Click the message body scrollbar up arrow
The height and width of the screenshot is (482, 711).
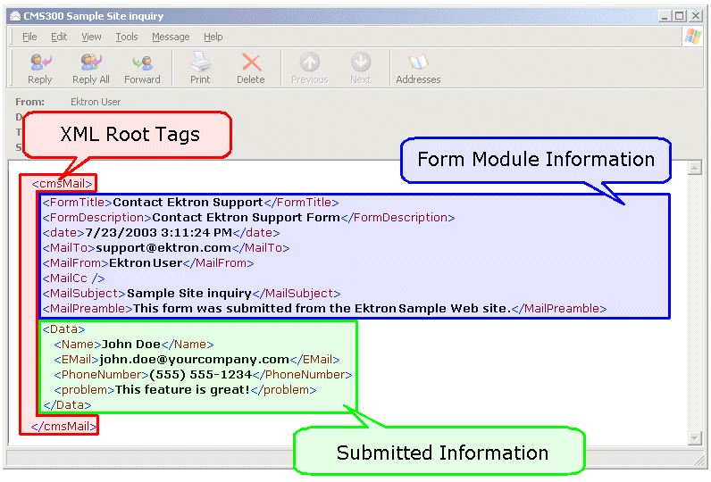point(695,168)
